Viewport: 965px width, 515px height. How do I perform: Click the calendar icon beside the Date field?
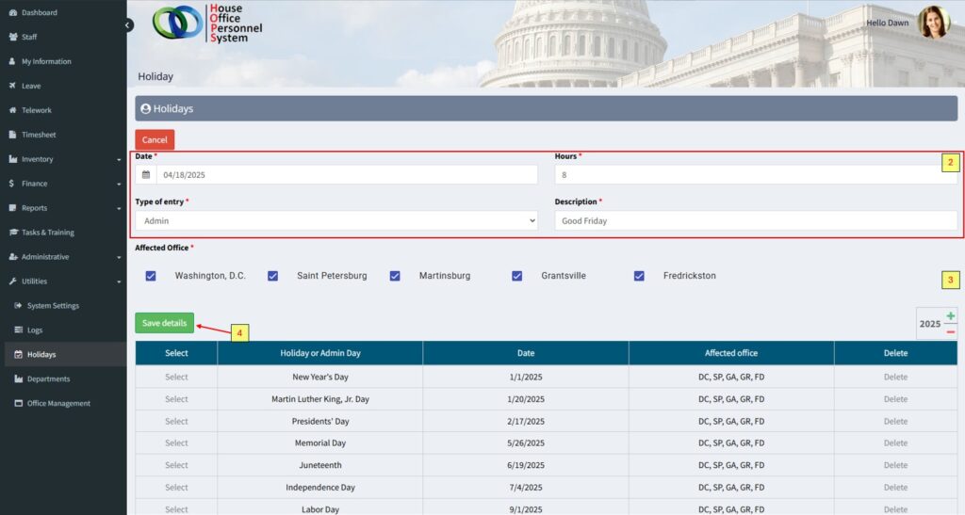point(146,175)
